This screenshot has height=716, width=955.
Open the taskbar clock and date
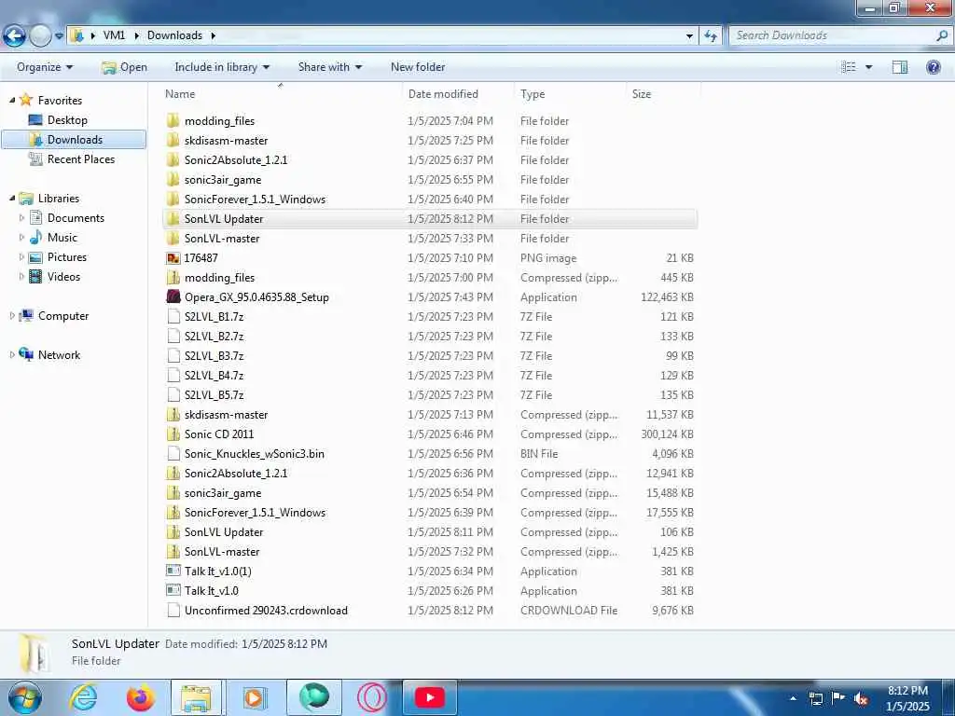pyautogui.click(x=907, y=698)
